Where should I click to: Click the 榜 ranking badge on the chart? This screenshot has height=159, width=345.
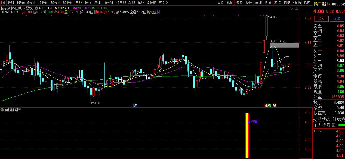coord(275,105)
